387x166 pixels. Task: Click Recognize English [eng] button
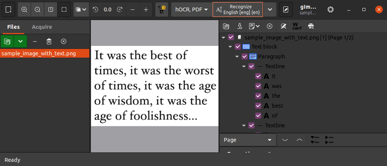(x=238, y=9)
